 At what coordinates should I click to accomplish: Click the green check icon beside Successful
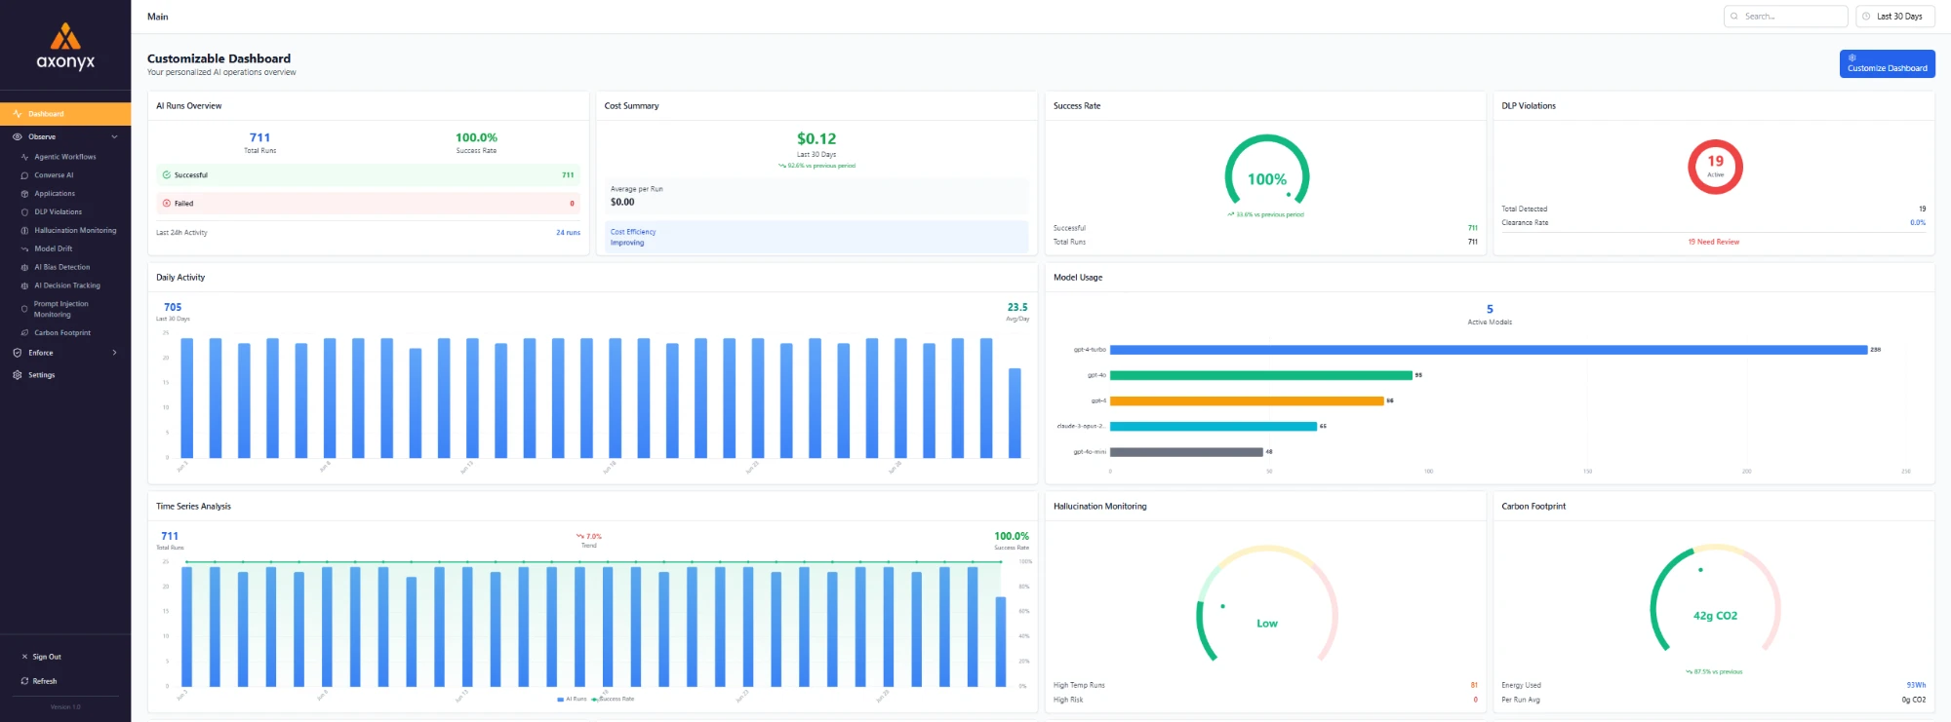click(167, 175)
